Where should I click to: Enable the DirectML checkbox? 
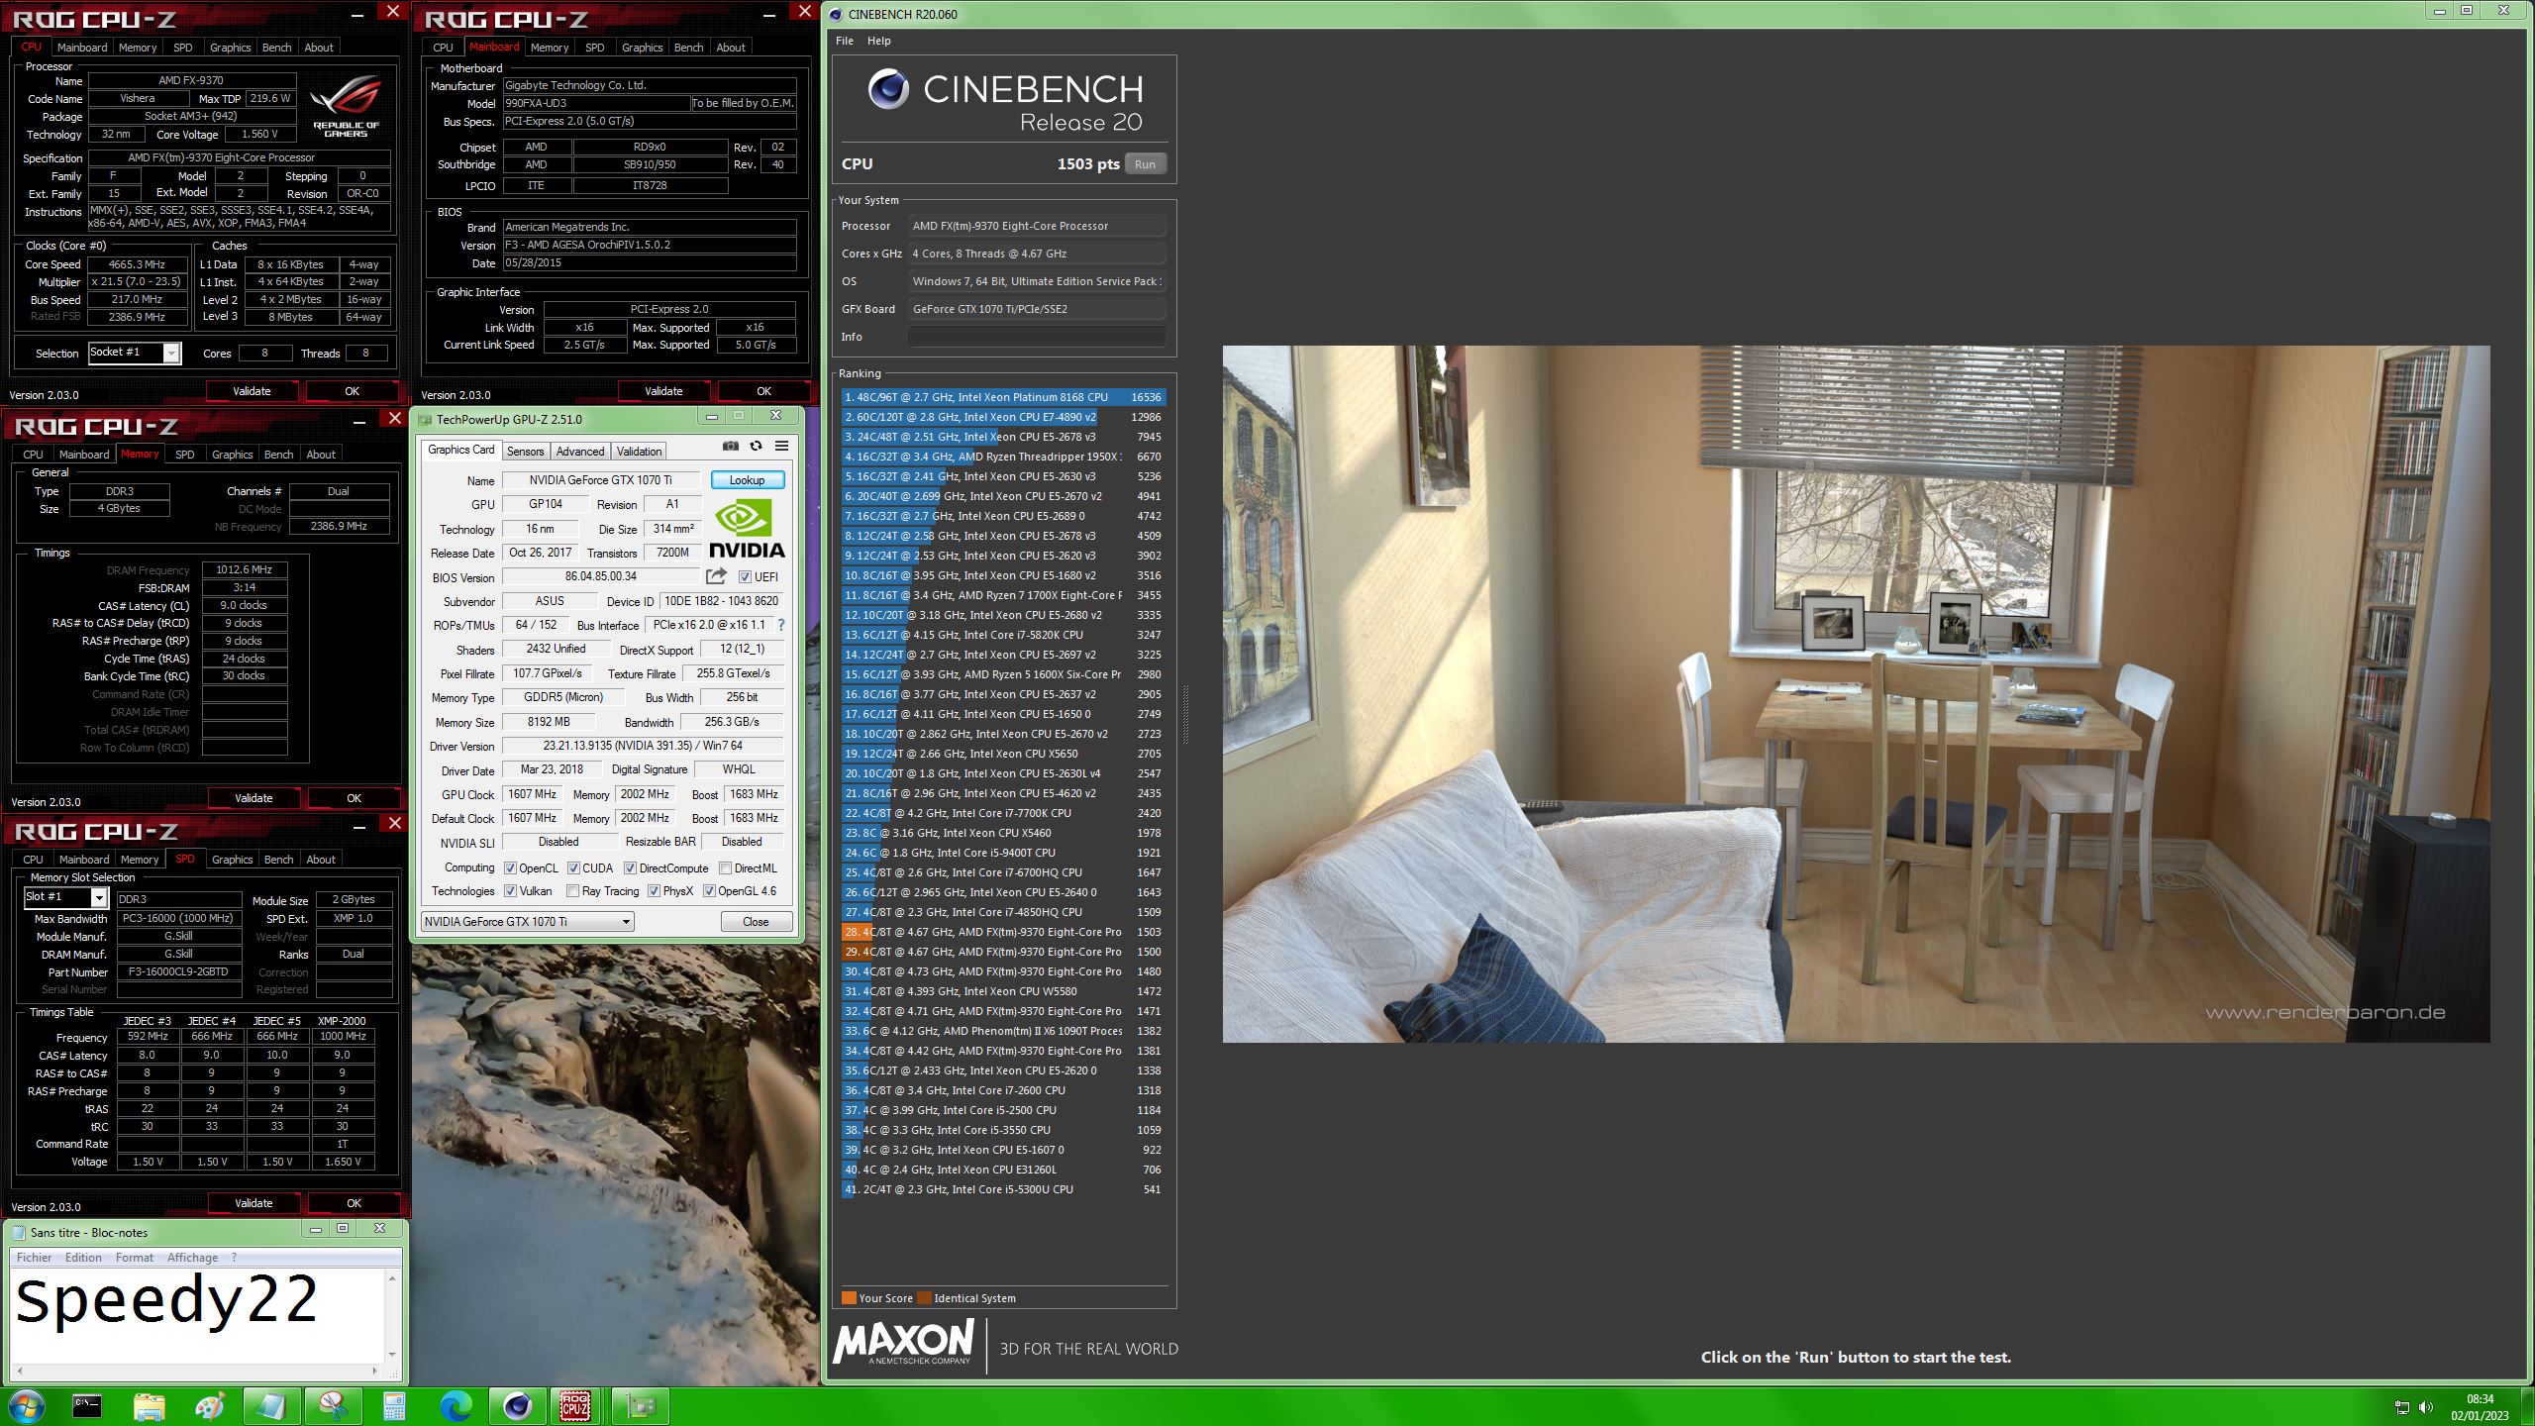[x=725, y=868]
